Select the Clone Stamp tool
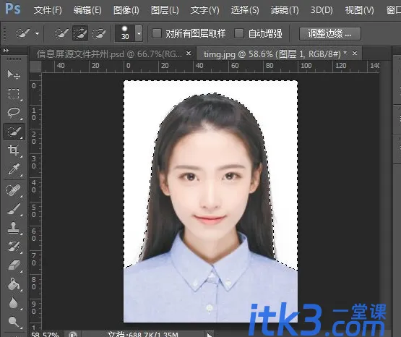 [x=14, y=228]
